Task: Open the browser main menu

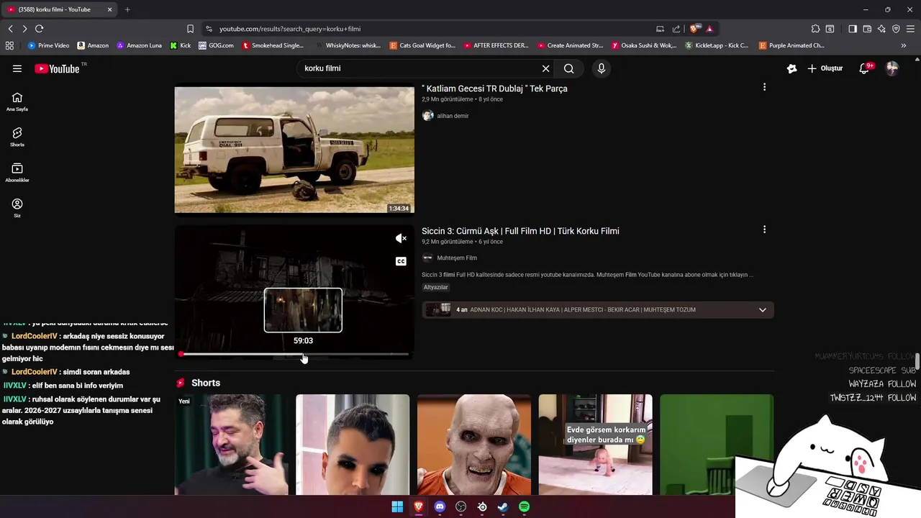Action: (911, 29)
